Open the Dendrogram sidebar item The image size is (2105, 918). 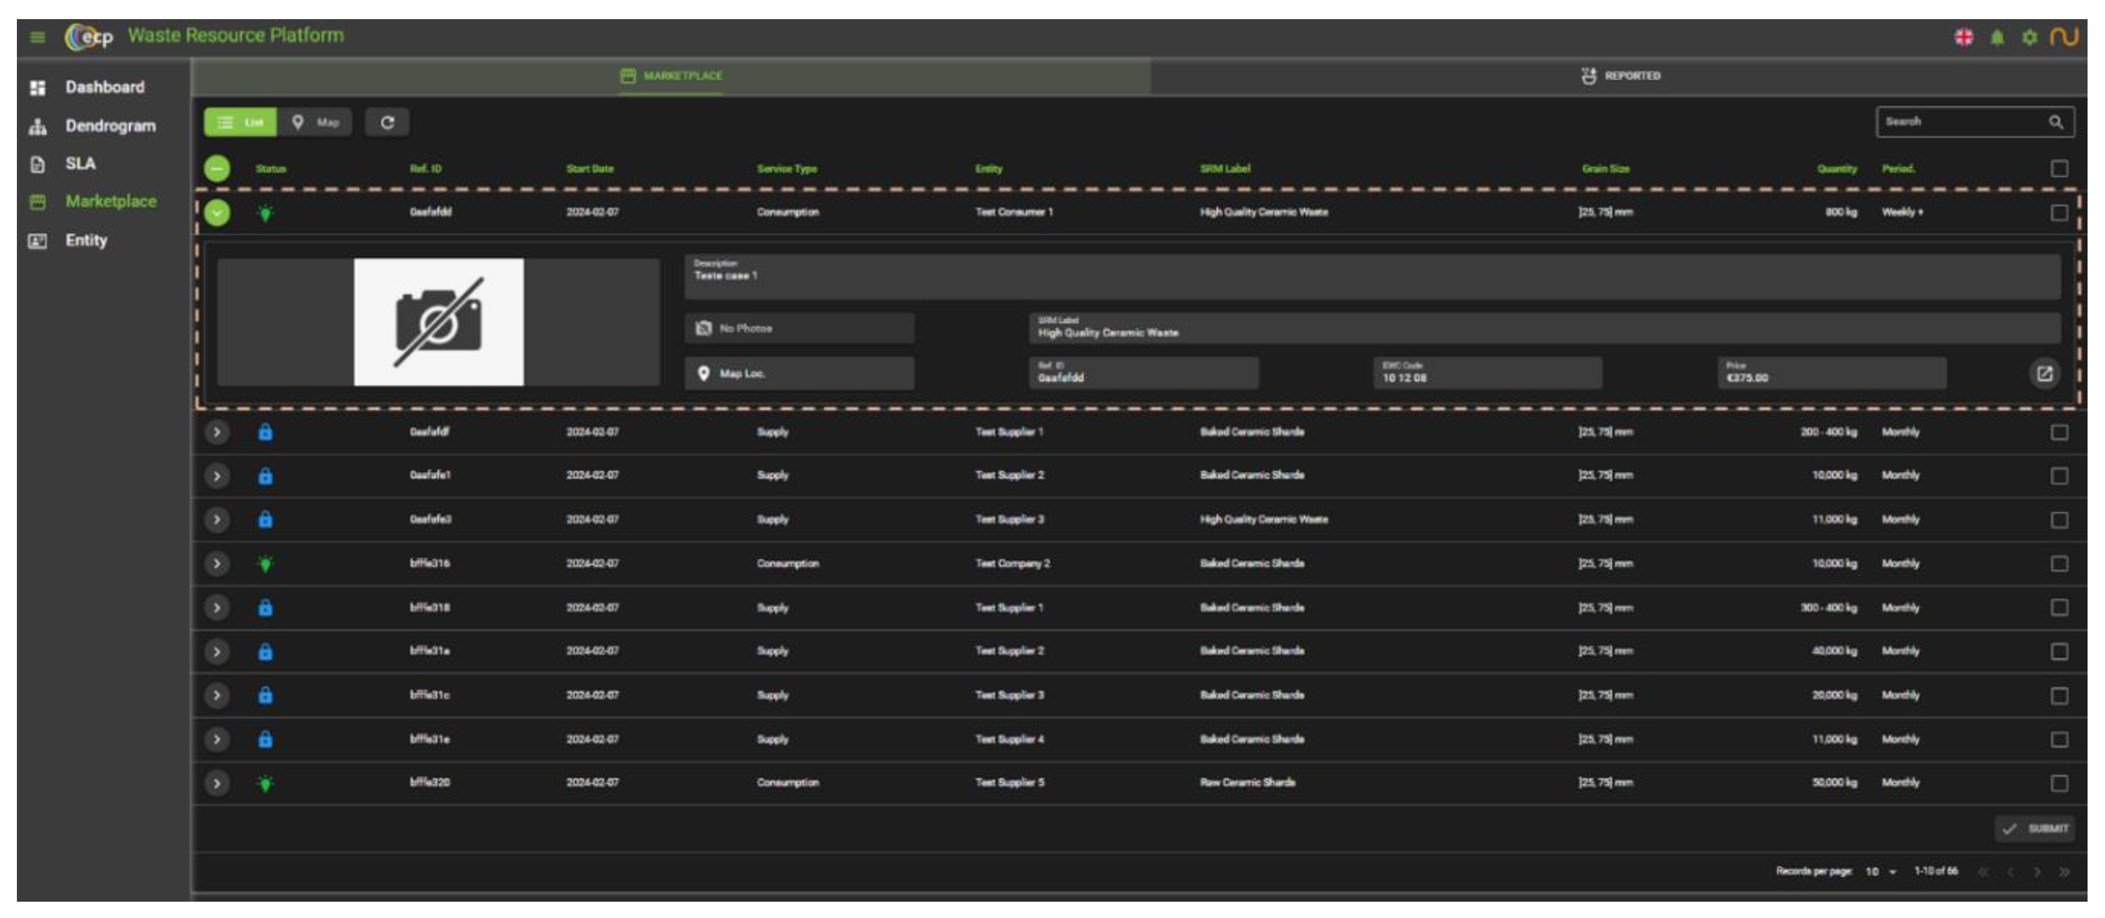click(110, 126)
